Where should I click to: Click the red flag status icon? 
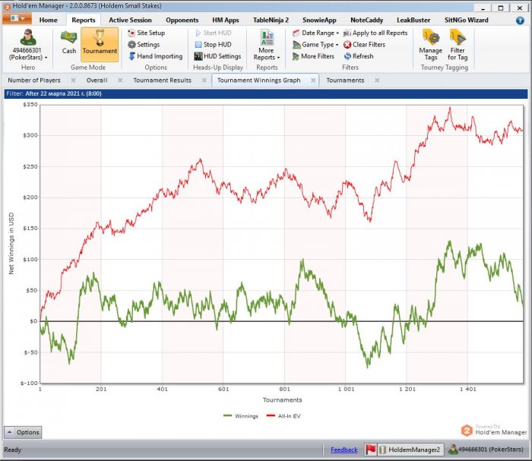(371, 450)
